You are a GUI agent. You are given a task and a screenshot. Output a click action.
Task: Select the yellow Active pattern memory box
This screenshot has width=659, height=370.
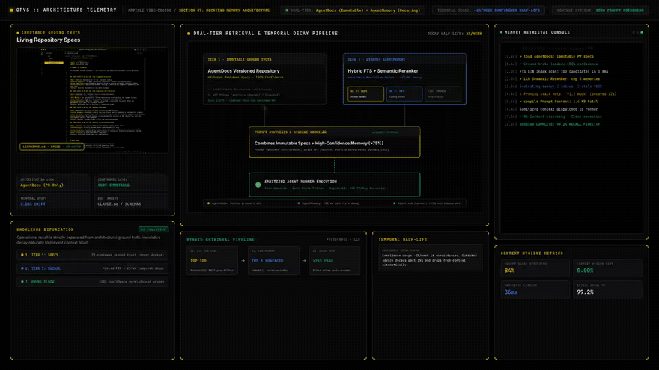click(x=365, y=93)
